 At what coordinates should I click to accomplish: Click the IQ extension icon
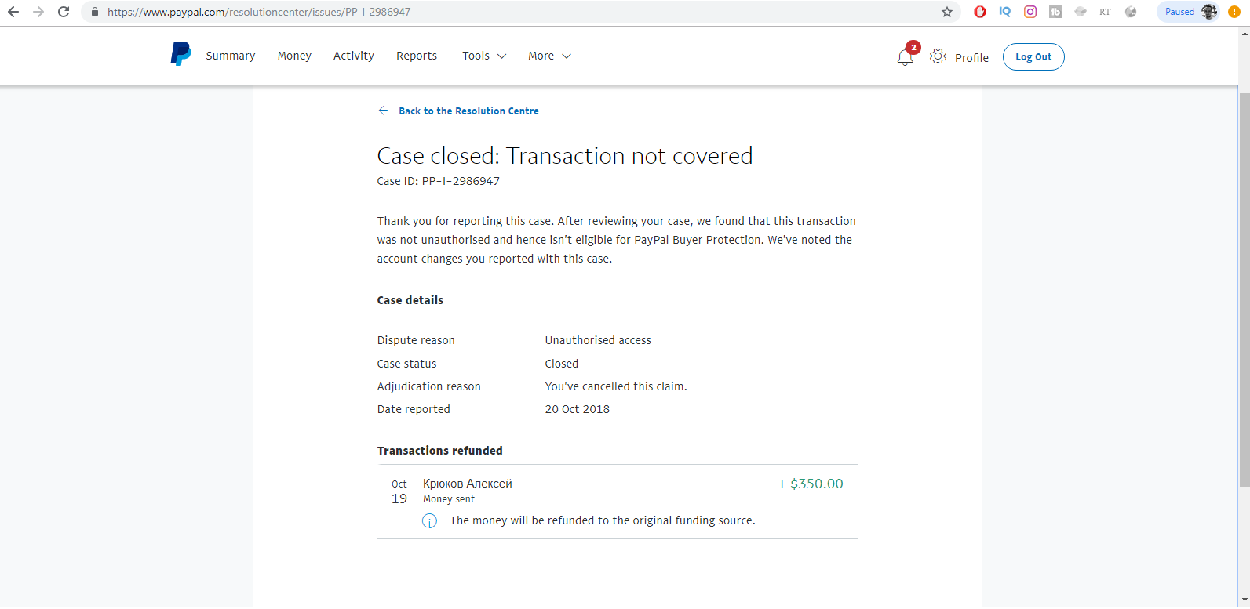point(1005,12)
